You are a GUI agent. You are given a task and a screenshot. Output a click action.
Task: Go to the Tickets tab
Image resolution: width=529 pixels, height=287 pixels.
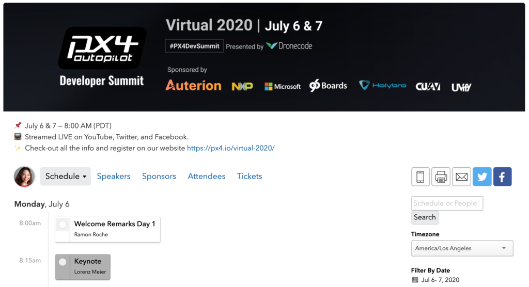[x=250, y=176]
